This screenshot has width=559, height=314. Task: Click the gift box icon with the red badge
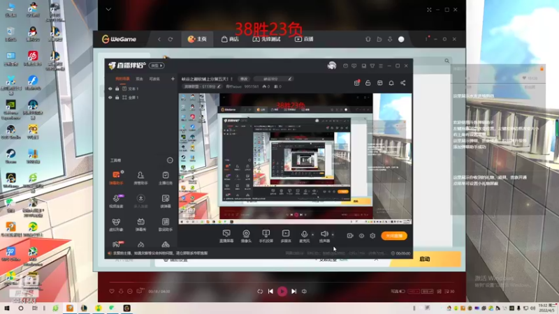point(357,83)
